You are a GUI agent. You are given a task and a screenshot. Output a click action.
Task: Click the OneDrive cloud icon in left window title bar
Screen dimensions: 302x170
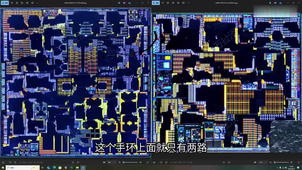tap(129, 3)
